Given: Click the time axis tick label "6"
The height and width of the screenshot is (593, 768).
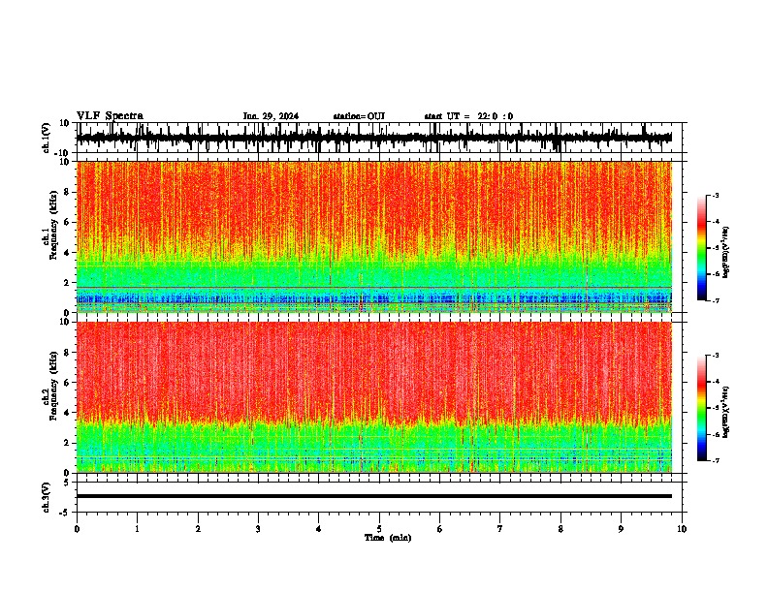Looking at the screenshot, I should 440,529.
